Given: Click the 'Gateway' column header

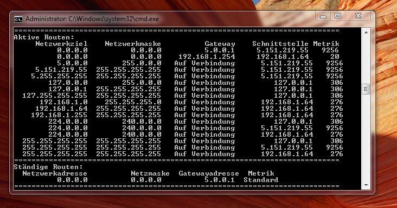Looking at the screenshot, I should pyautogui.click(x=220, y=44).
